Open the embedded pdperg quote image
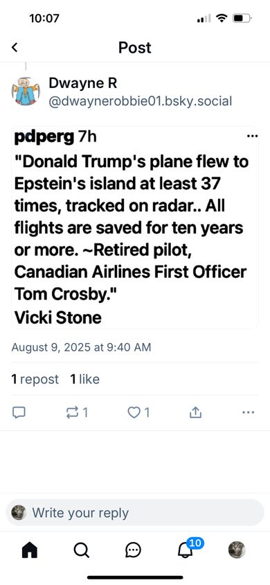The image size is (270, 585). pyautogui.click(x=135, y=227)
